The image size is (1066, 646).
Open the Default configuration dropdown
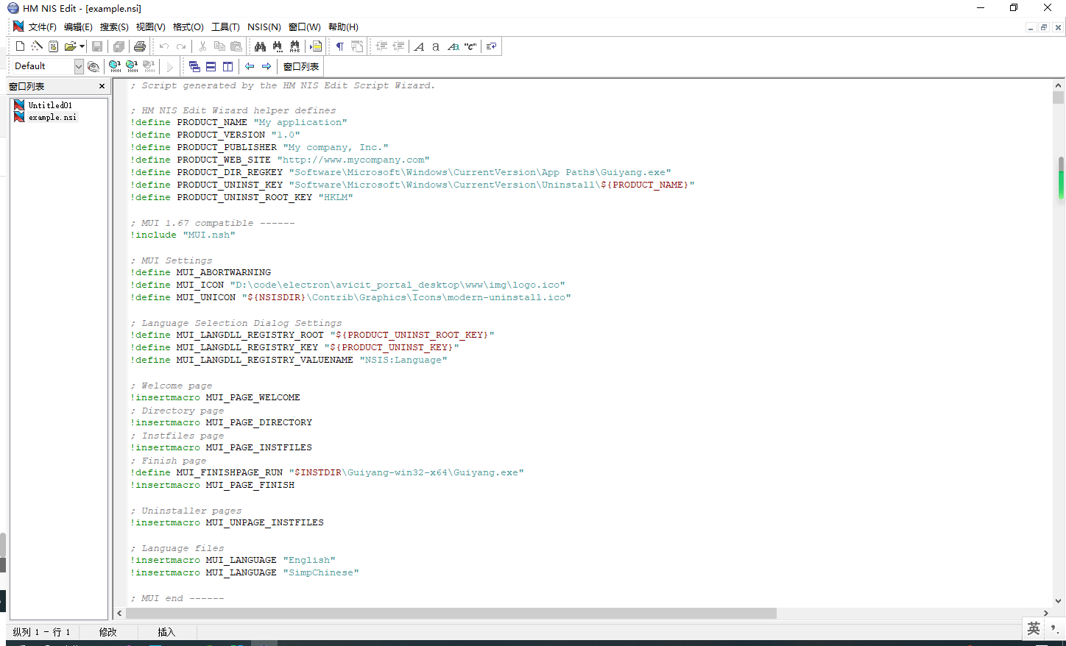click(79, 66)
